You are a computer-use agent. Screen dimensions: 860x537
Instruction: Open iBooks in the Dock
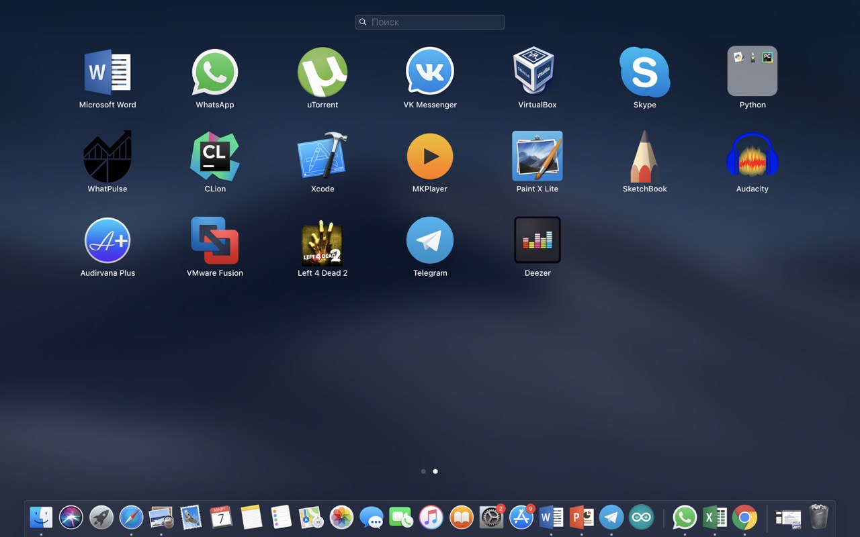[462, 517]
